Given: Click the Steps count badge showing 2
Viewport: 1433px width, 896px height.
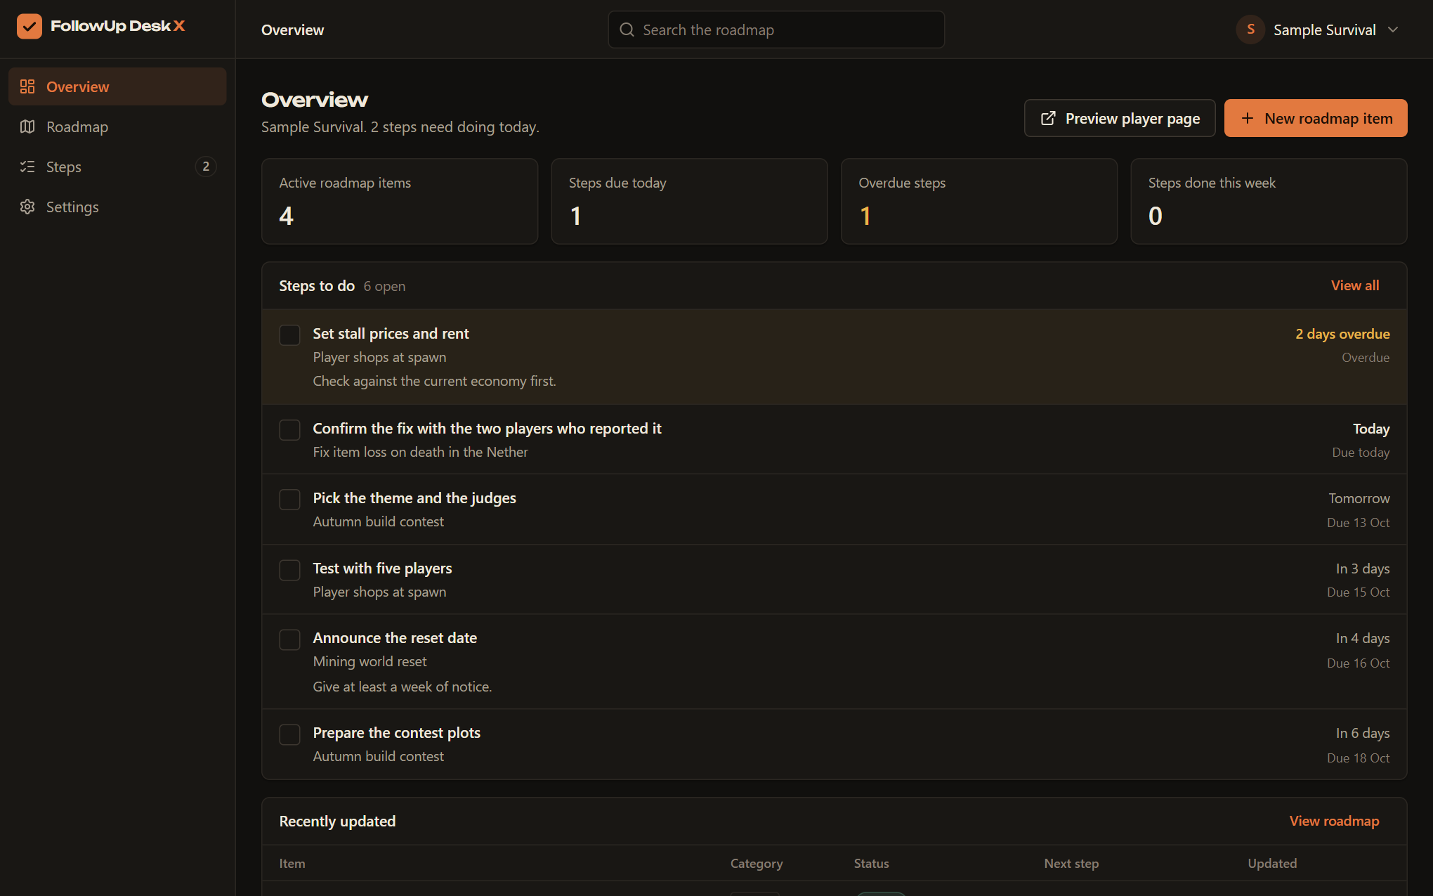Looking at the screenshot, I should (x=205, y=167).
